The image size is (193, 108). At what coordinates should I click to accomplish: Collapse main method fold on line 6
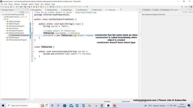point(33,24)
